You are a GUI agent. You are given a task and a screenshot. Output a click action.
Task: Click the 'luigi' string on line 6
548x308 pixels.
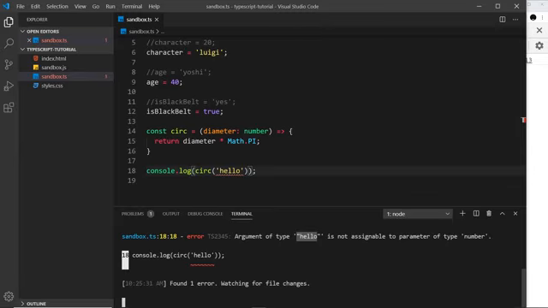[209, 52]
